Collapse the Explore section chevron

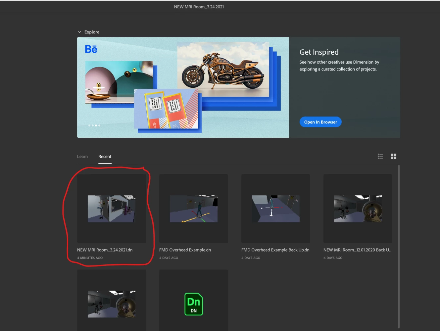tap(79, 32)
